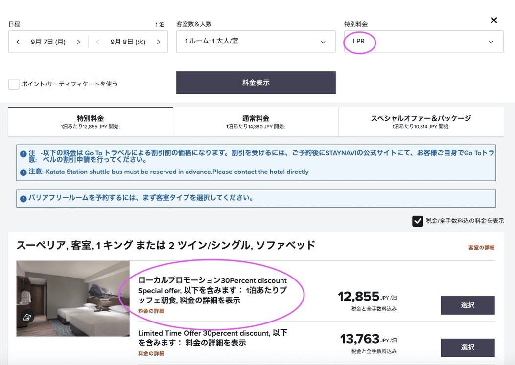Screen dimensions: 515x365
Task: Click info icon beside バリアフリールーム notice
Action: point(23,199)
